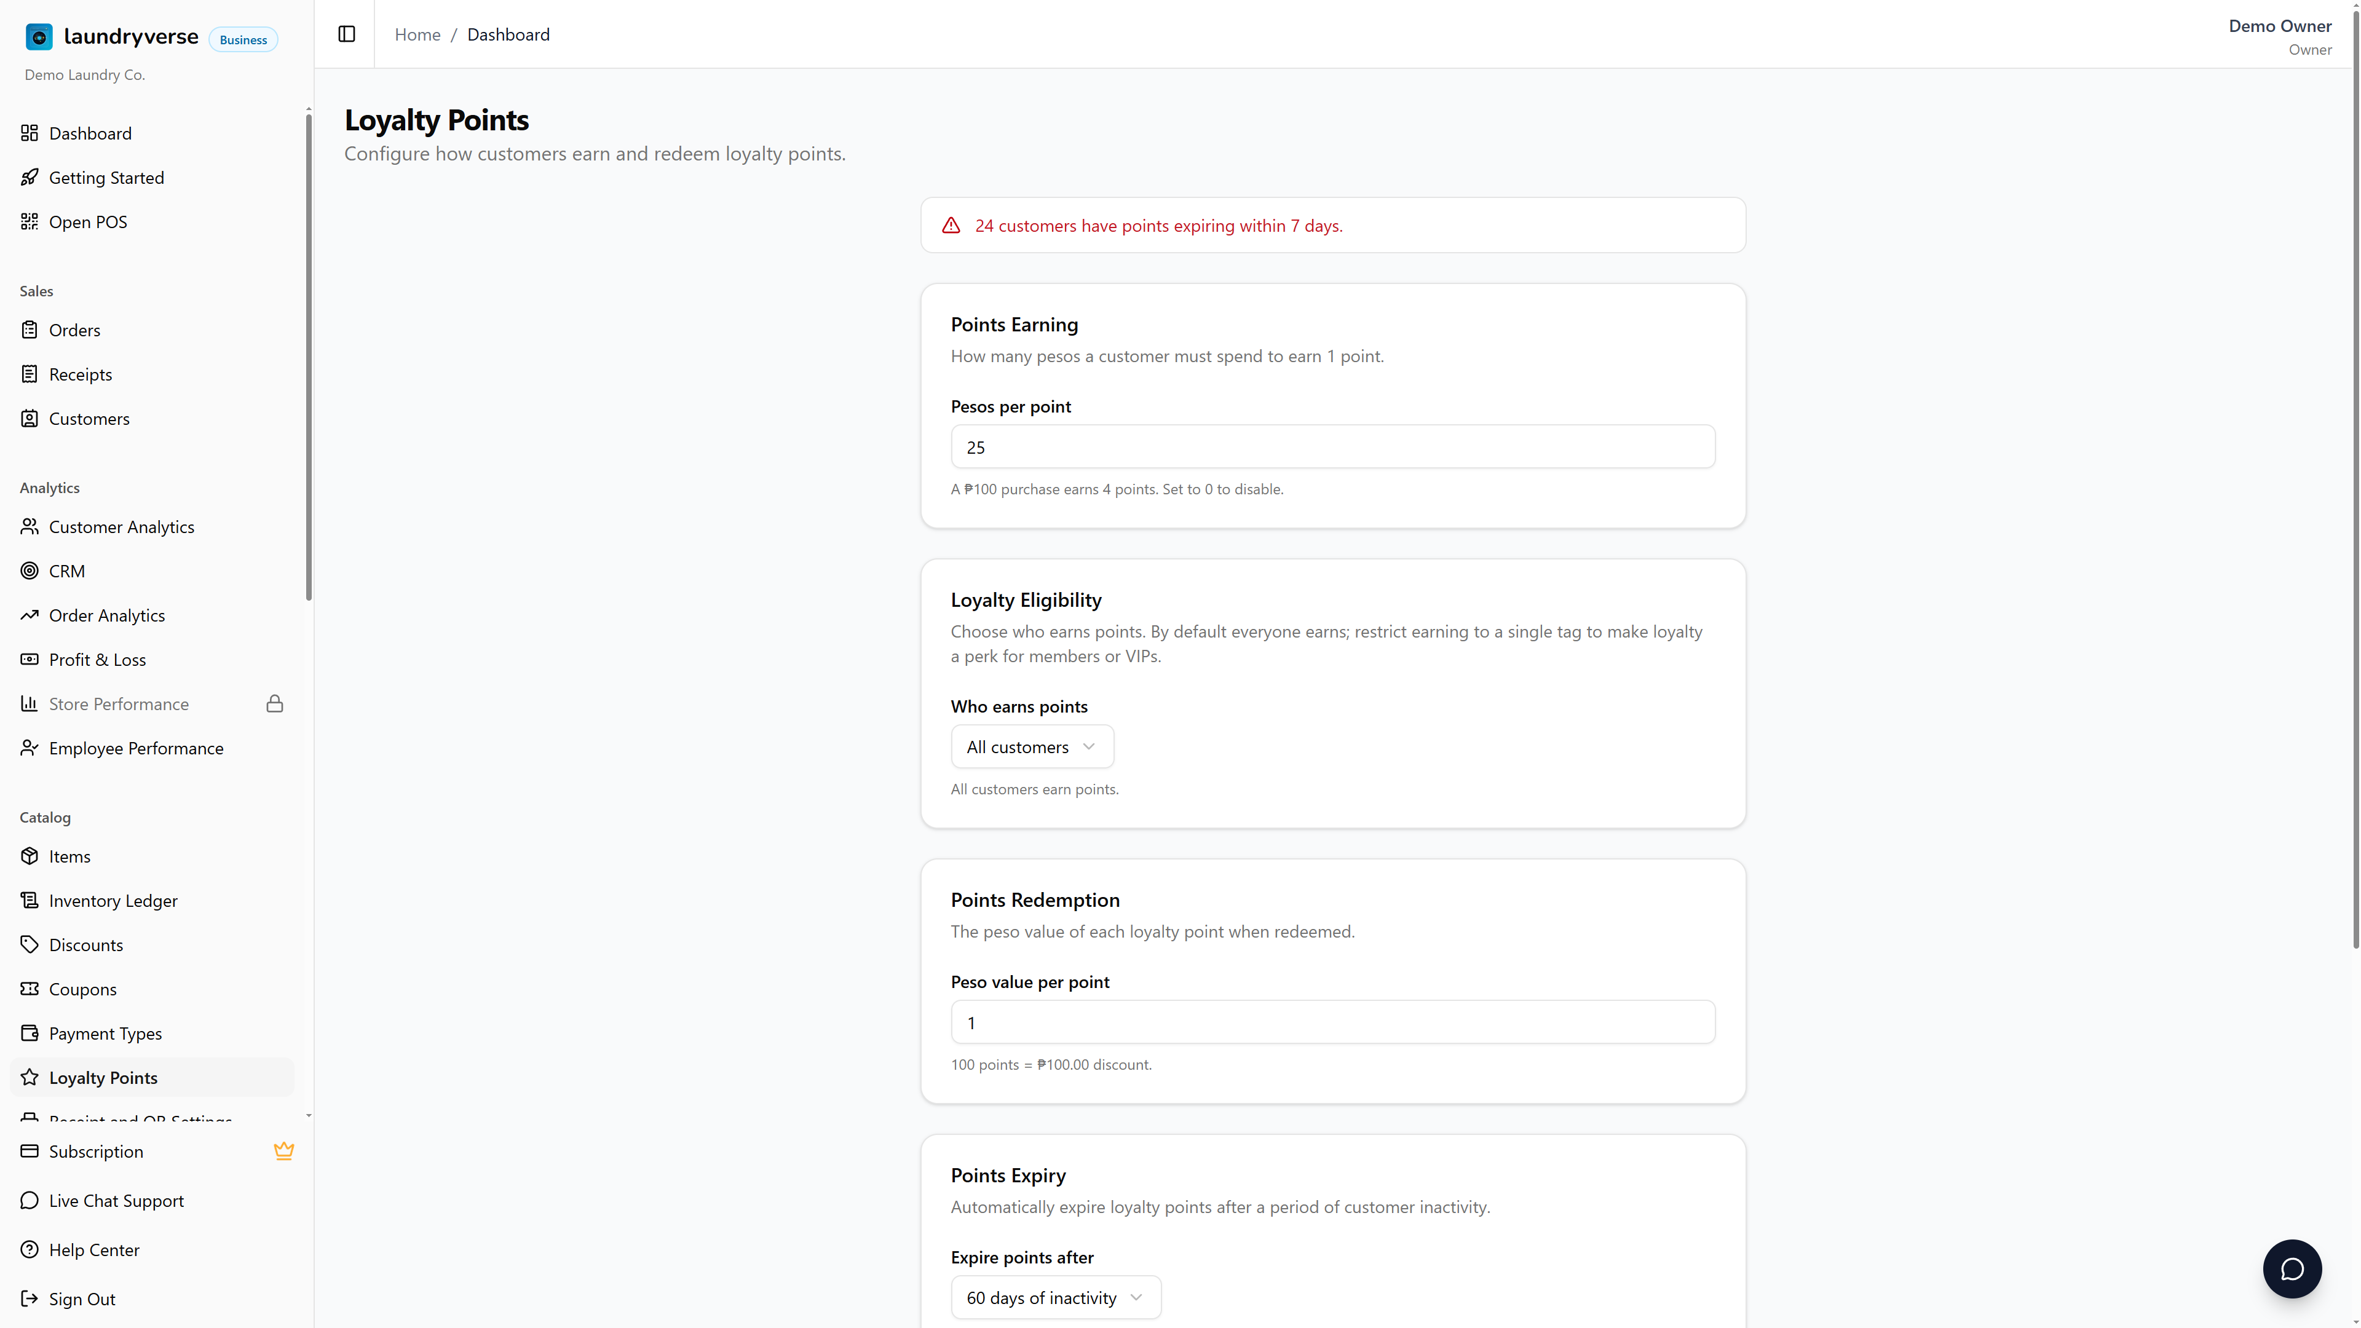Click the Getting Started rocket icon
The image size is (2361, 1328).
tap(30, 177)
